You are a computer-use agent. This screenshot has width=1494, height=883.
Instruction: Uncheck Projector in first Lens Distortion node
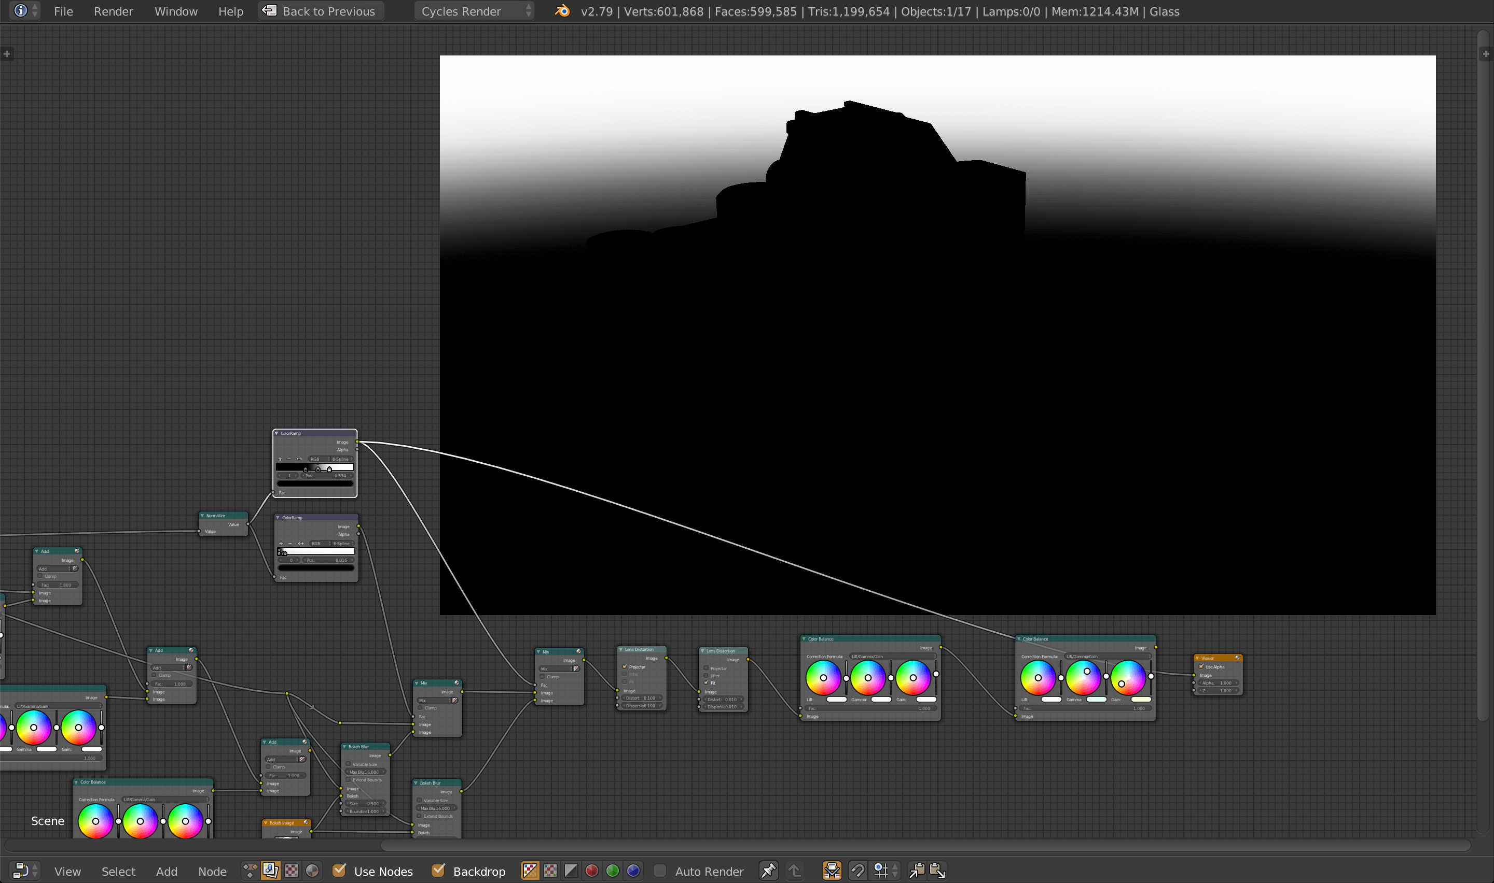625,667
